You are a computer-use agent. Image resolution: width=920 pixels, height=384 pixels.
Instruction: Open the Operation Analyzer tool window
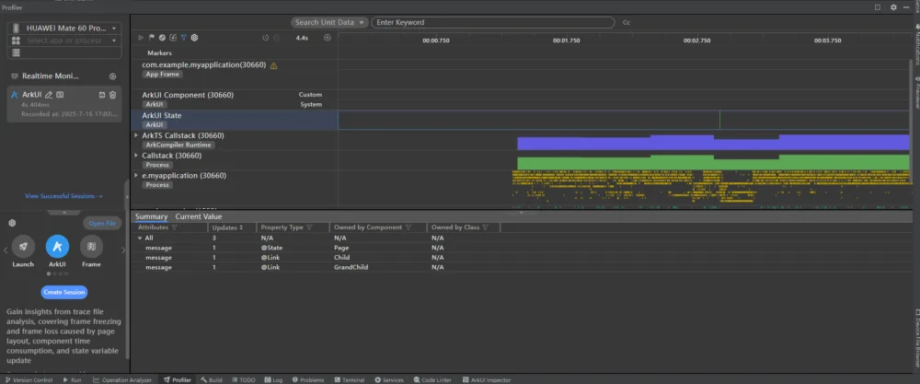[x=122, y=380]
